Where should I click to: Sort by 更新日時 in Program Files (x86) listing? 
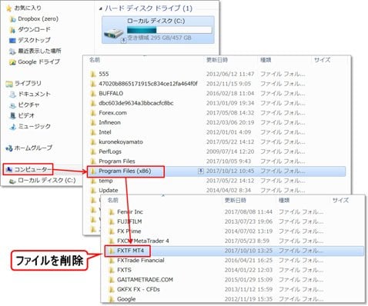click(236, 201)
